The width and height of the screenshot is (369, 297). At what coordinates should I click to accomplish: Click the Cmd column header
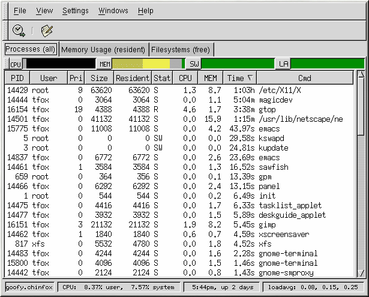304,78
